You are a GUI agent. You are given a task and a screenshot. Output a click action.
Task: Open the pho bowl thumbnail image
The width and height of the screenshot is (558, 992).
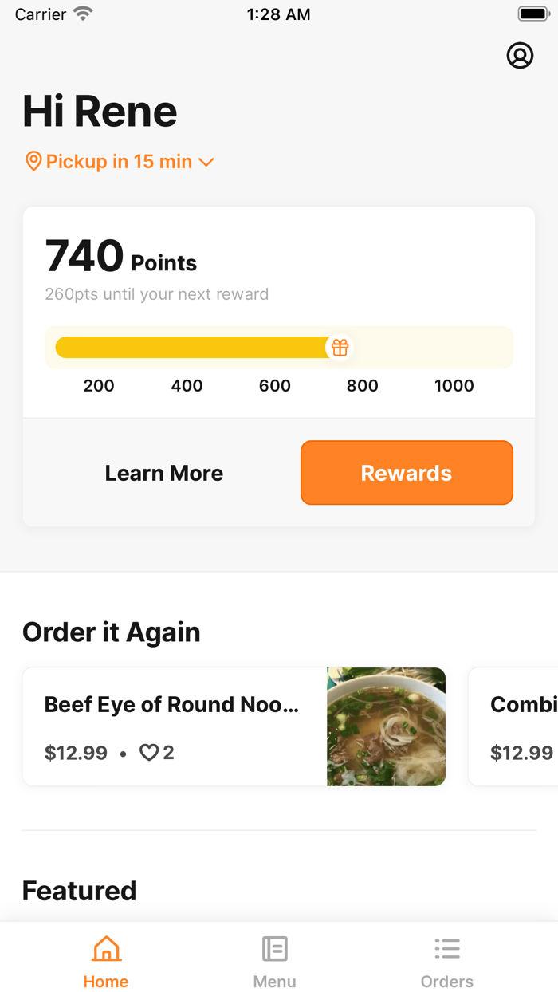click(x=386, y=726)
